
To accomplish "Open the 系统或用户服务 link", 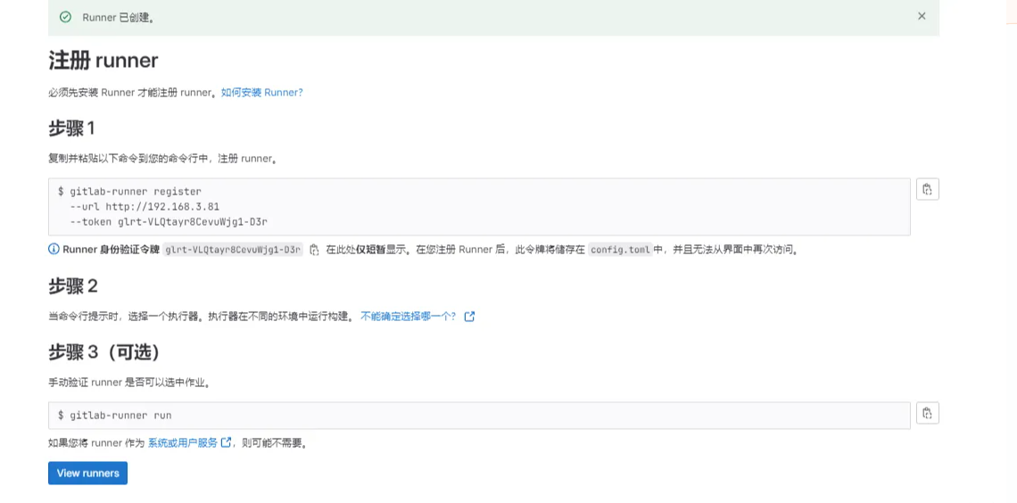I will pos(182,443).
